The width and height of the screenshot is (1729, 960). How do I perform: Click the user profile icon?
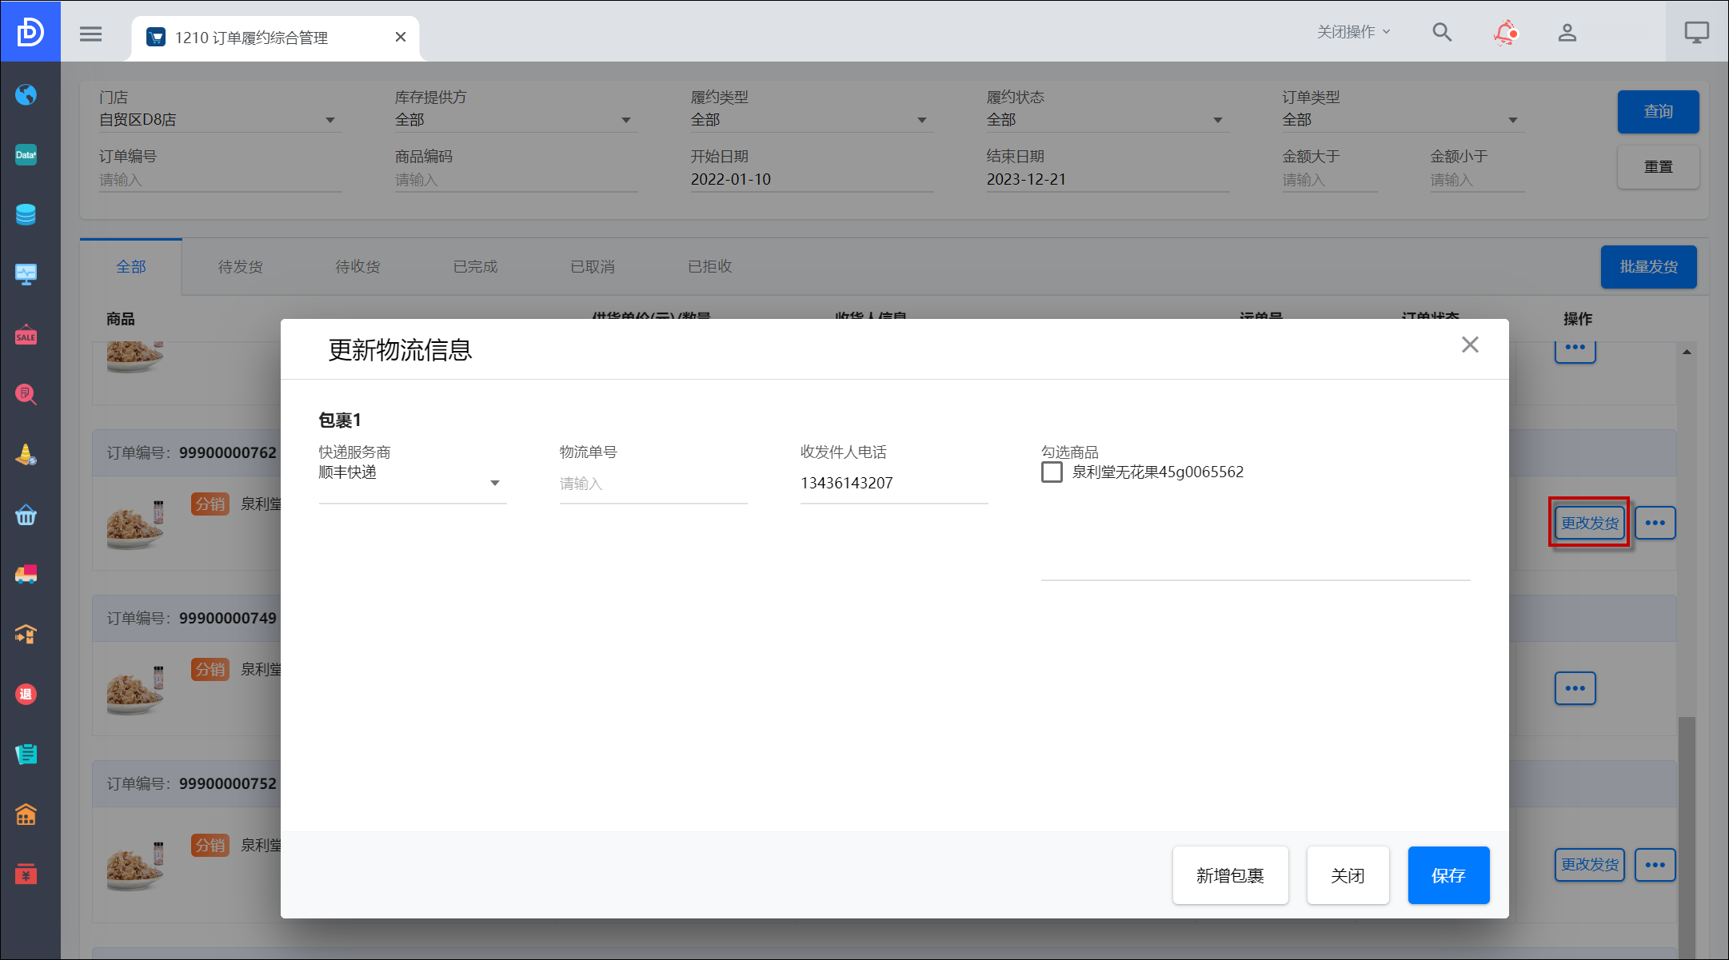pyautogui.click(x=1567, y=33)
